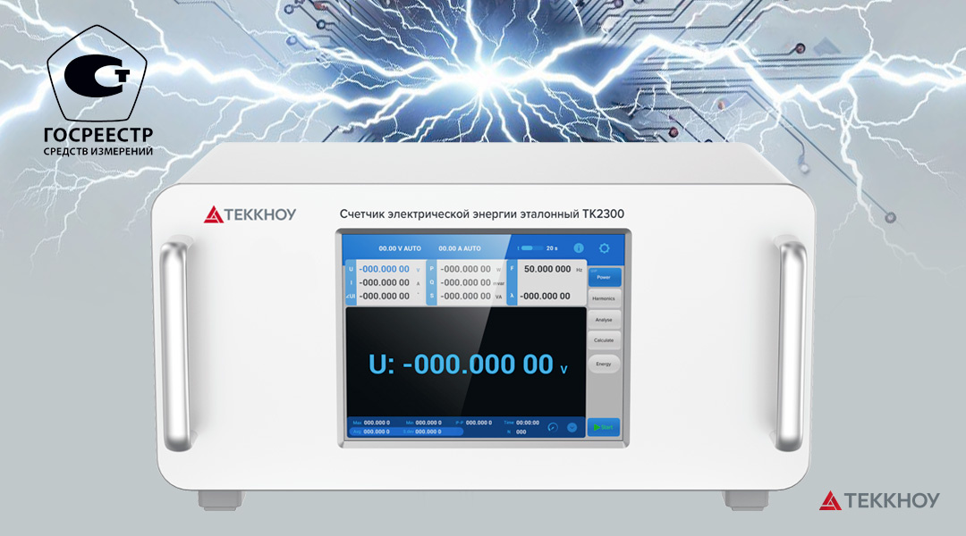Click the СРЕДСТВ ИЗМЕРЕНИЙ caption
The width and height of the screenshot is (966, 536).
pos(98,151)
